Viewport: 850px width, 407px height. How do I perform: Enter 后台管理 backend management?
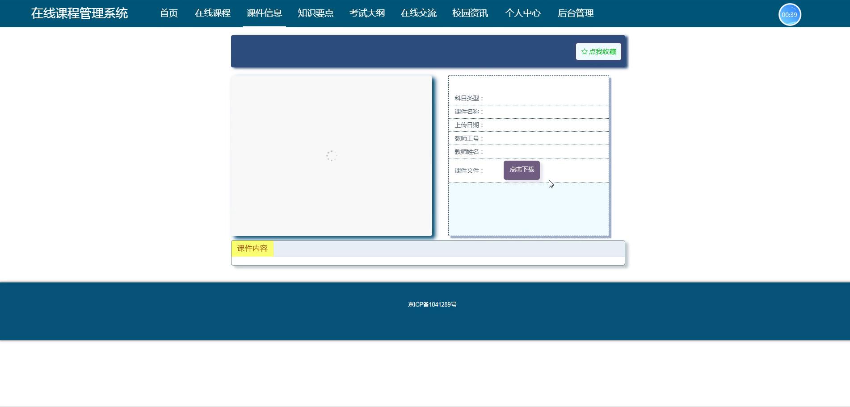[576, 13]
